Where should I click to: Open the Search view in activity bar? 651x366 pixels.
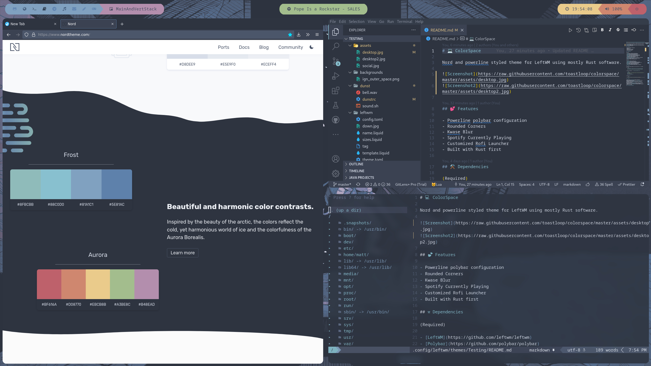coord(336,46)
